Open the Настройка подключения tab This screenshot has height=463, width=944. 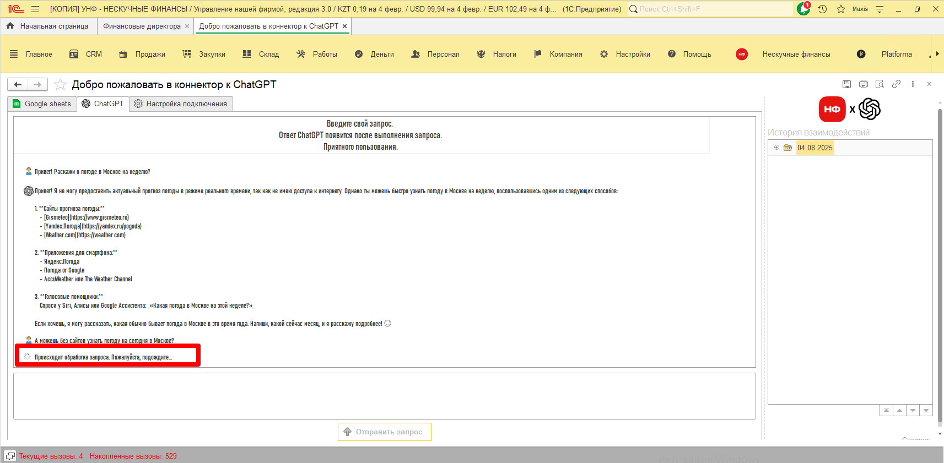(181, 104)
